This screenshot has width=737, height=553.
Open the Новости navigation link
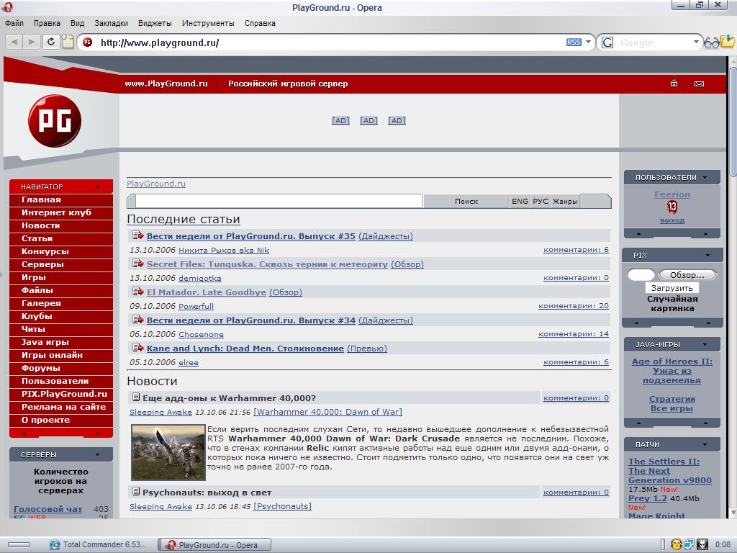point(40,225)
